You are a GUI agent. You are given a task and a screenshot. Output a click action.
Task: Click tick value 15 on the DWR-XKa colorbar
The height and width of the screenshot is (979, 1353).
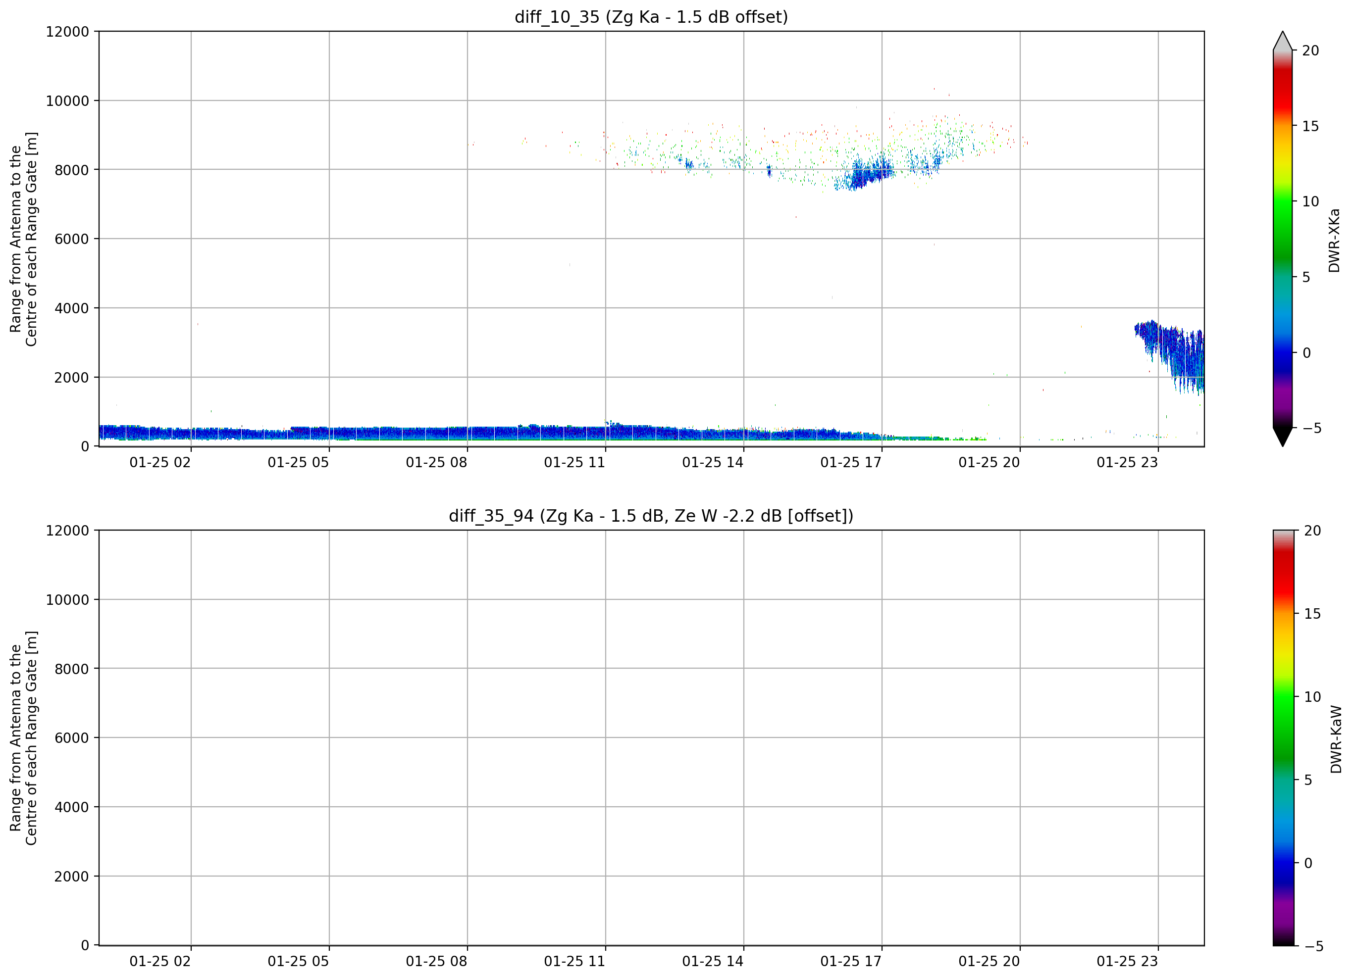[1310, 126]
